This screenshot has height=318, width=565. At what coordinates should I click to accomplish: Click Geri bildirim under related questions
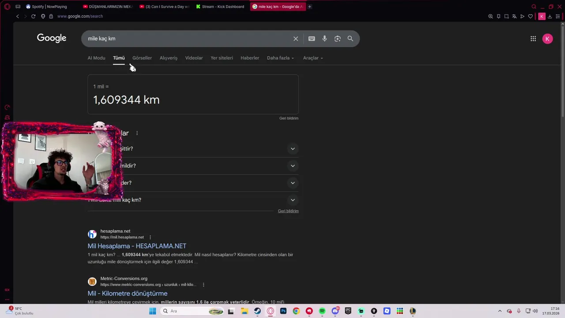click(x=288, y=211)
